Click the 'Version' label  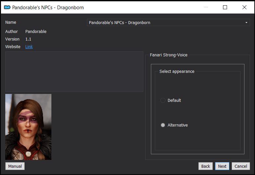click(x=12, y=39)
